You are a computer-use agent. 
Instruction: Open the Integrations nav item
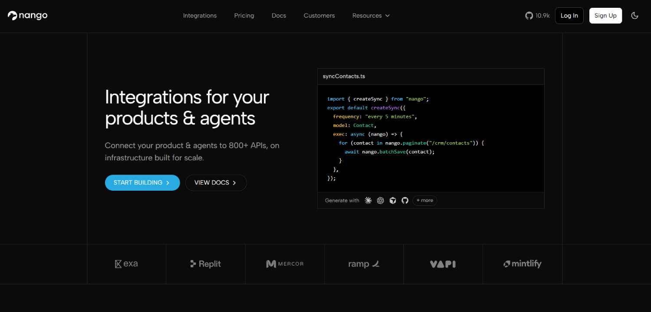[x=200, y=16]
